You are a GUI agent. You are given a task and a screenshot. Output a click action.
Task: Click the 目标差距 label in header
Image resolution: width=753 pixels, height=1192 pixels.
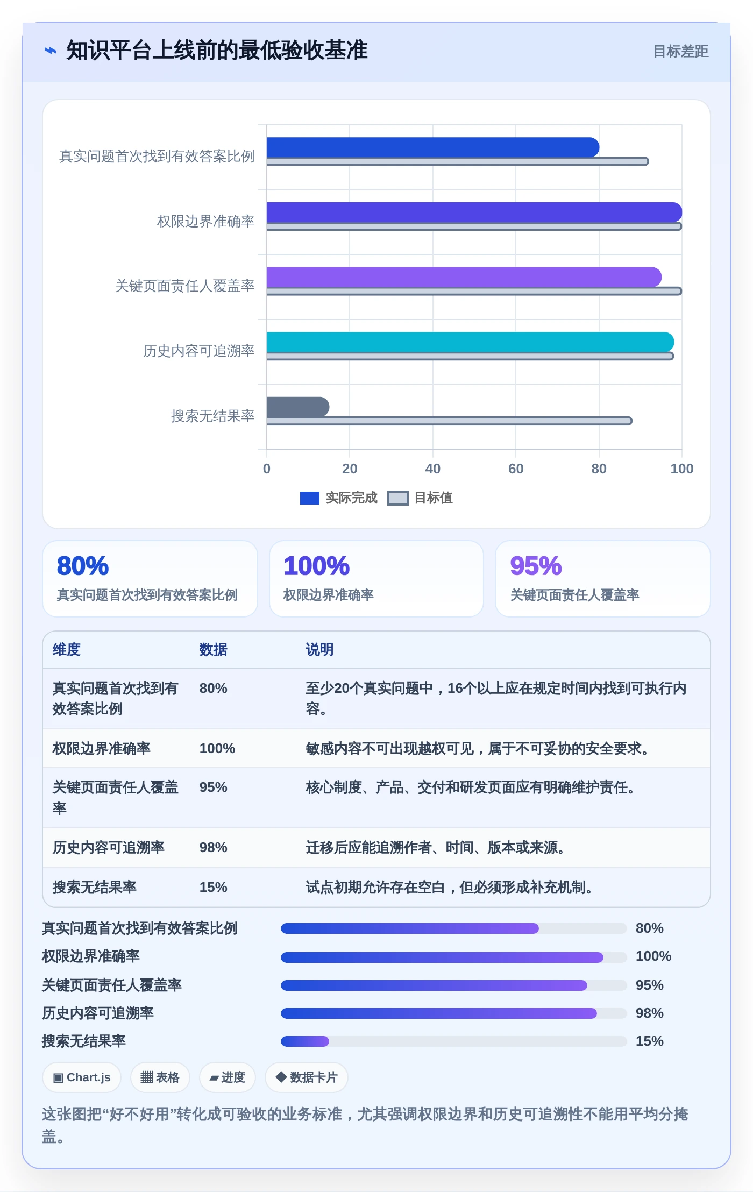click(x=680, y=52)
